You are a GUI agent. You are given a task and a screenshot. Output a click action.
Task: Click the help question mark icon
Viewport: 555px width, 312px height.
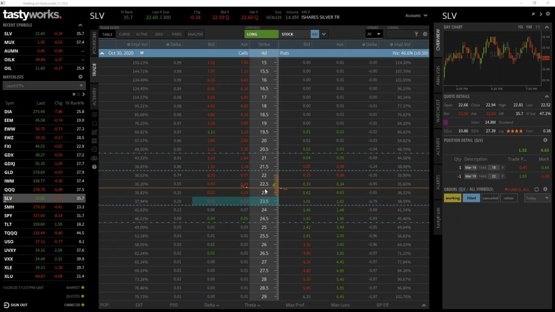[94, 167]
